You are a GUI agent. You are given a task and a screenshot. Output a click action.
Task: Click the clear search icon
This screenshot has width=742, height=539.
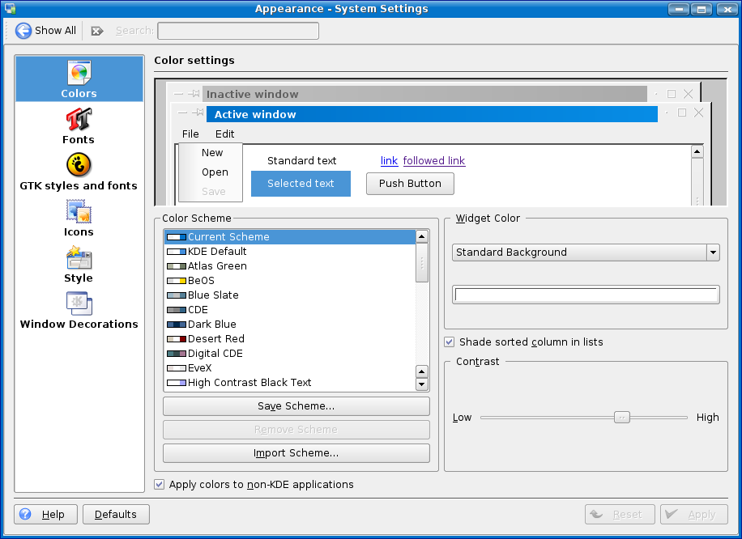pos(97,31)
